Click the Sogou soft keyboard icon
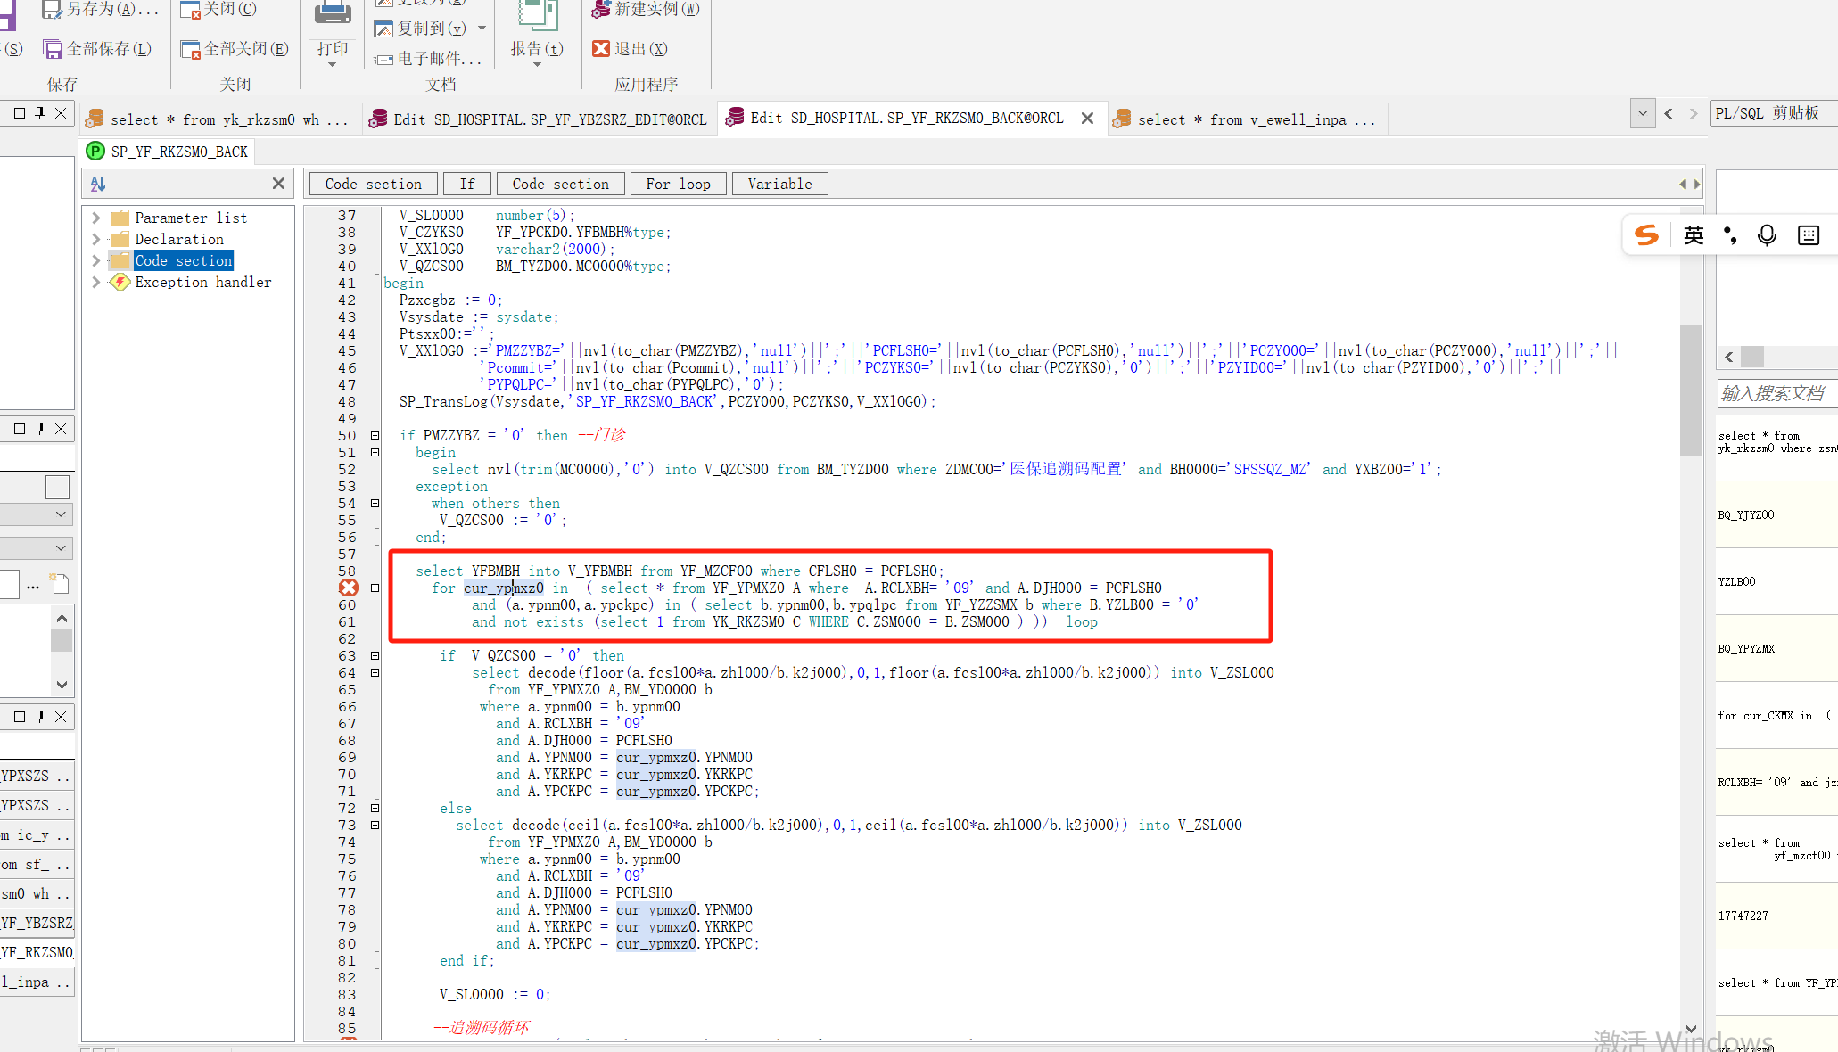 [x=1808, y=235]
